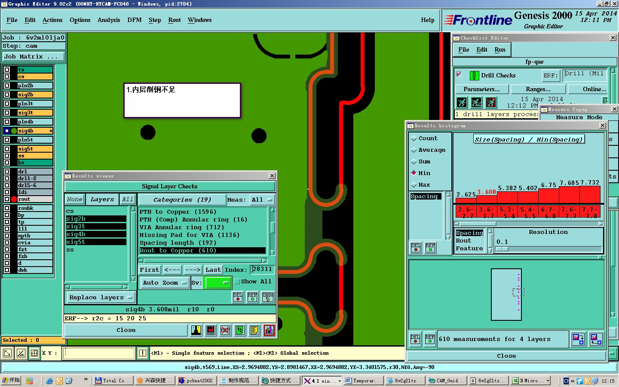Click the Parameters... button

pos(482,89)
